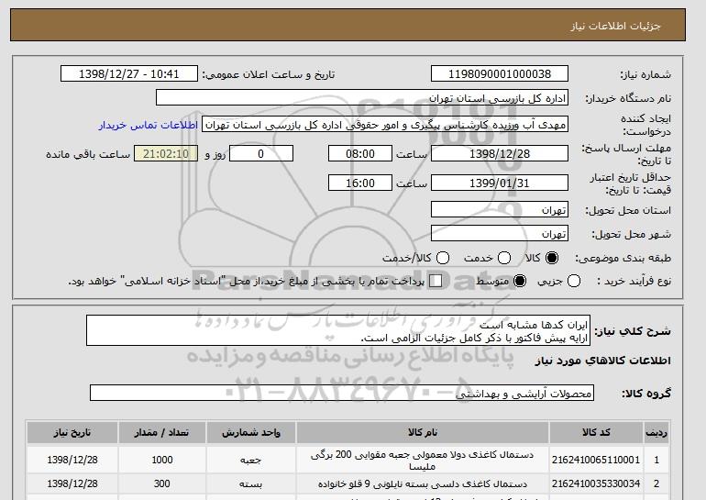Viewport: 706px width, 500px height.
Task: Click product code 2162410065110001
Action: [596, 460]
